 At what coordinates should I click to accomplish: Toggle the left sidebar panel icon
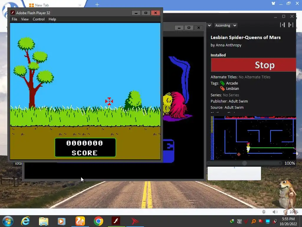tap(283, 25)
